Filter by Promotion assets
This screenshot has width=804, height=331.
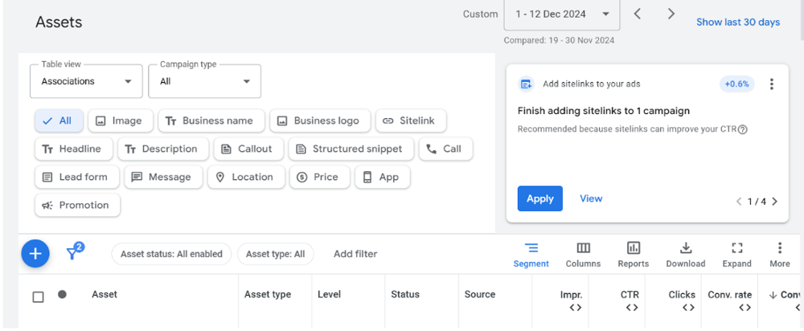[x=77, y=206]
